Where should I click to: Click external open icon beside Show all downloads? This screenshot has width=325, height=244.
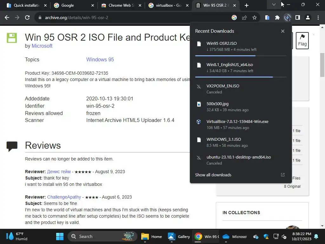tap(283, 175)
